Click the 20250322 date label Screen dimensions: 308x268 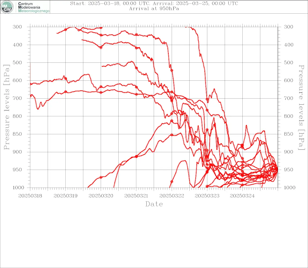[x=172, y=196]
